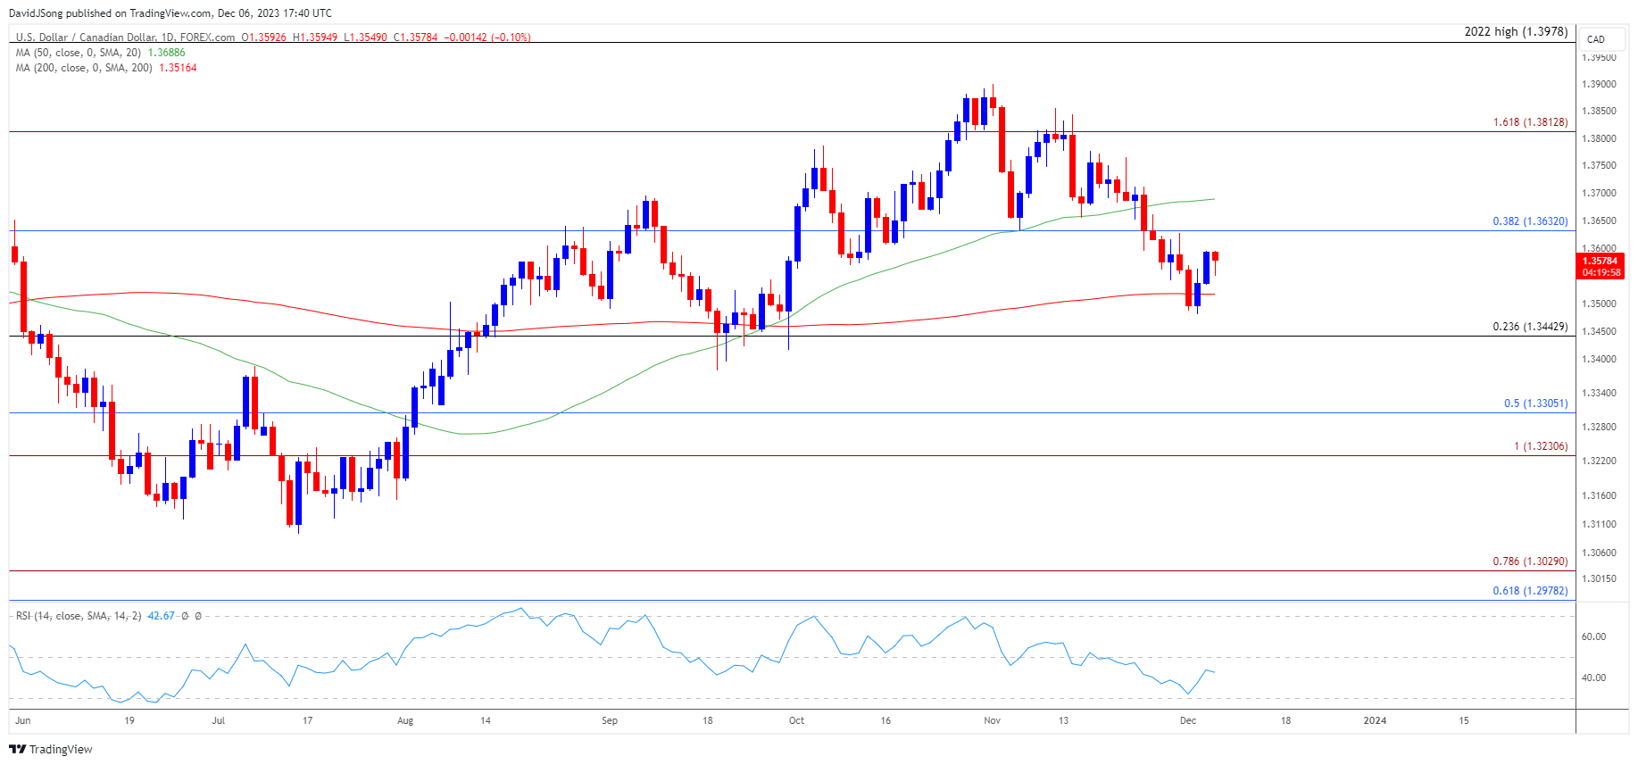Click the TradingView logo at bottom left
This screenshot has height=765, width=1638.
[51, 749]
